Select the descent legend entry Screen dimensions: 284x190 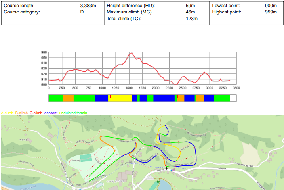coord(51,113)
